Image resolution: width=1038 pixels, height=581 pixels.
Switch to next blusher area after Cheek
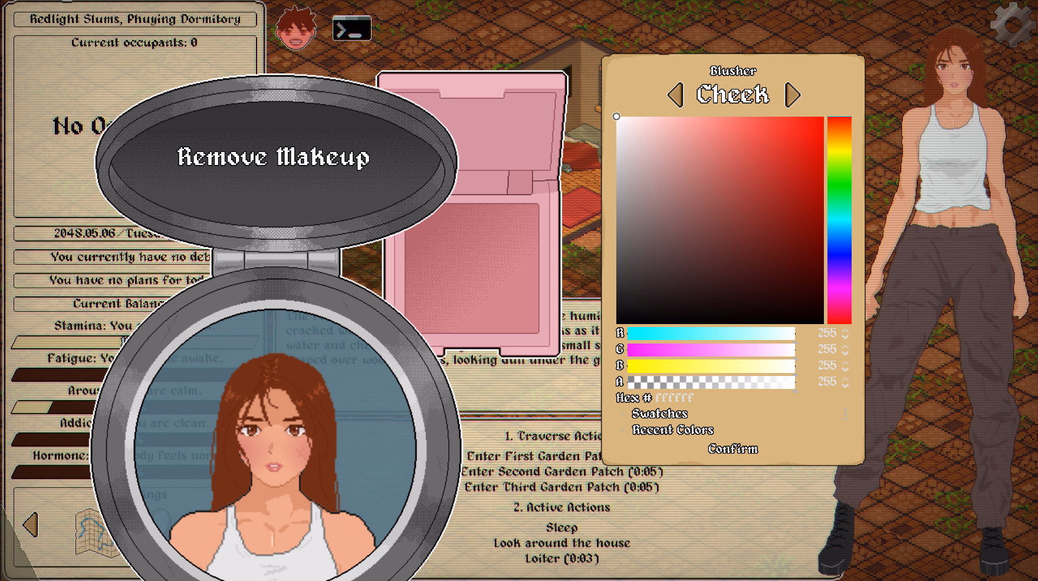coord(792,95)
